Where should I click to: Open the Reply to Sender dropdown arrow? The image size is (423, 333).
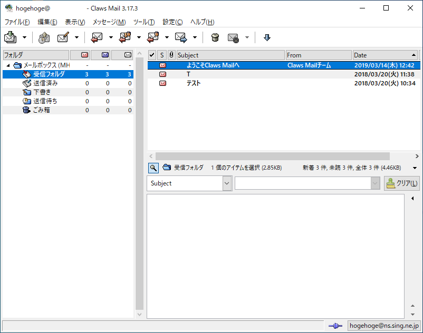(167, 37)
